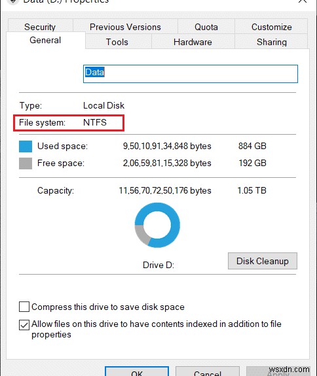The width and height of the screenshot is (317, 376).
Task: Confirm with the OK button
Action: click(137, 371)
